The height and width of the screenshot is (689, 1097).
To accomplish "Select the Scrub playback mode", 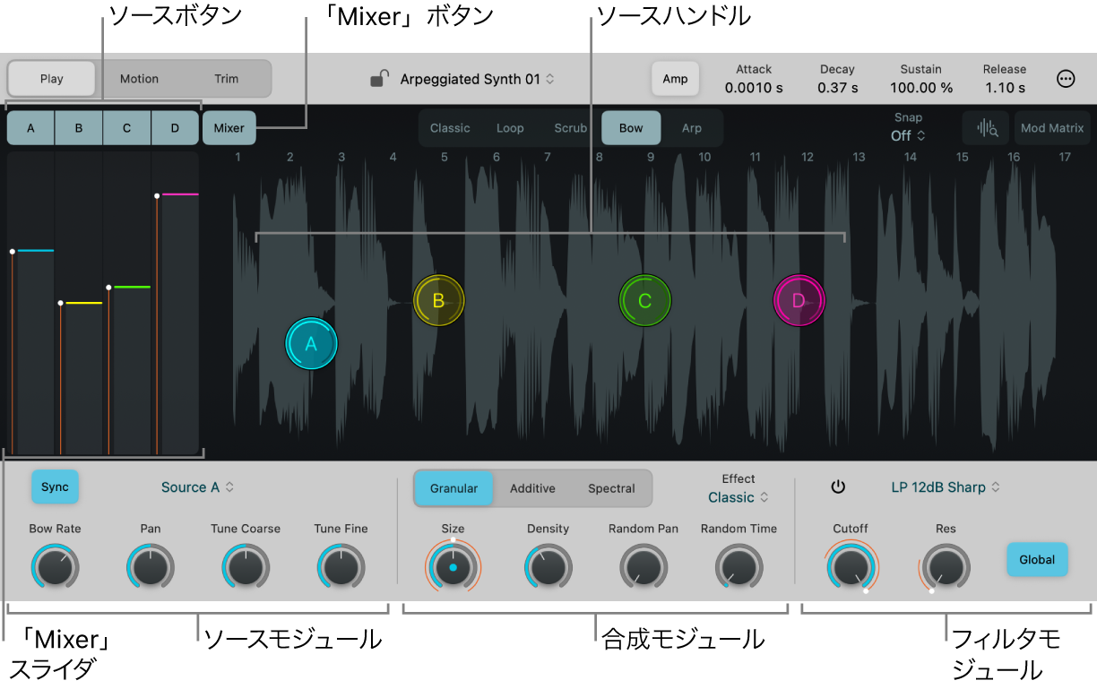I will [570, 128].
